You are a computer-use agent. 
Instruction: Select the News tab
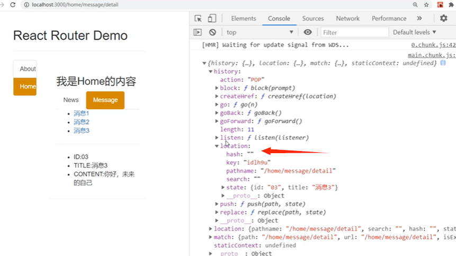71,100
